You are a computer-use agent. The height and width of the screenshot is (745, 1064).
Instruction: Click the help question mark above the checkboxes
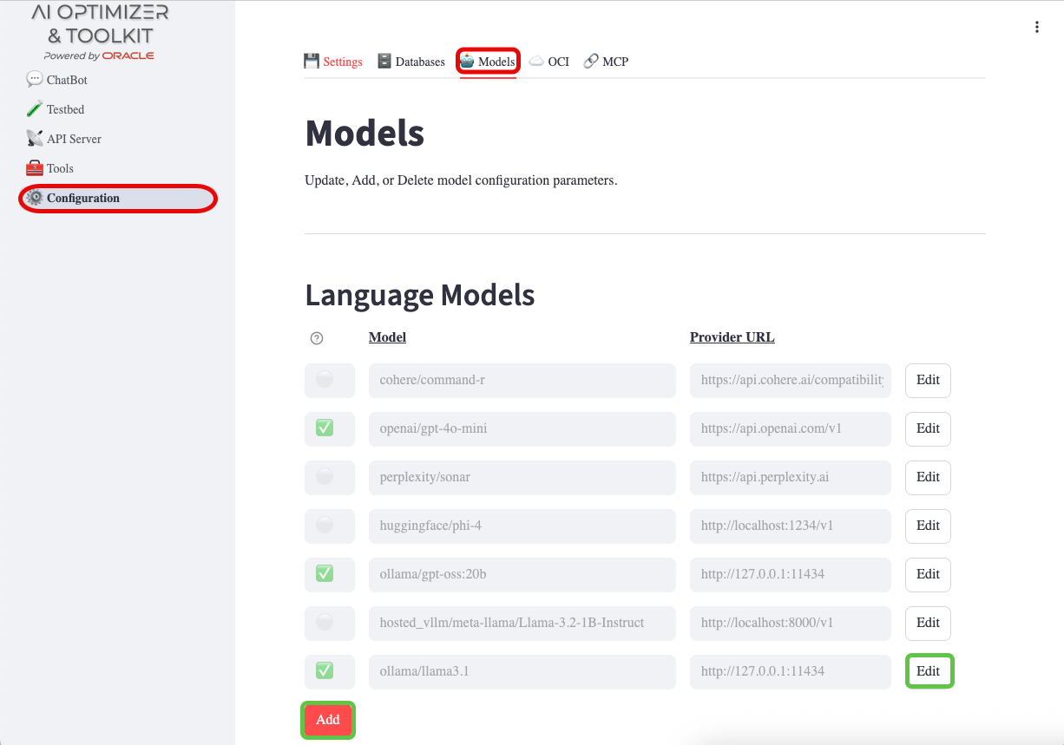click(x=317, y=337)
